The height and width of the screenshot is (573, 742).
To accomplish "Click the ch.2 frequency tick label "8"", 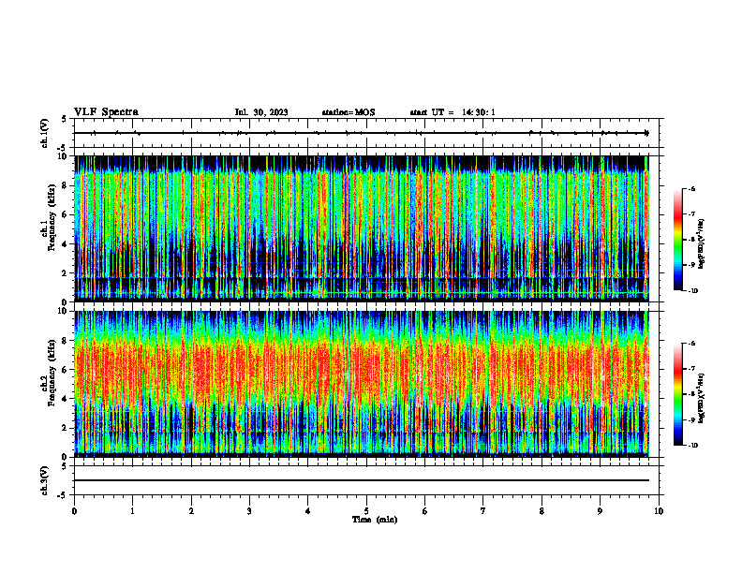I will pos(66,340).
